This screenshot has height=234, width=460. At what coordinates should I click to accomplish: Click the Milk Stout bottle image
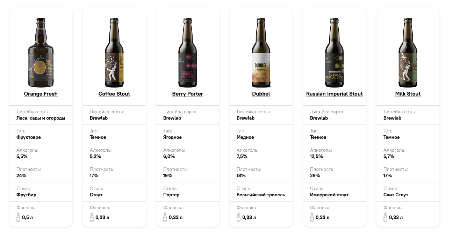click(x=408, y=52)
